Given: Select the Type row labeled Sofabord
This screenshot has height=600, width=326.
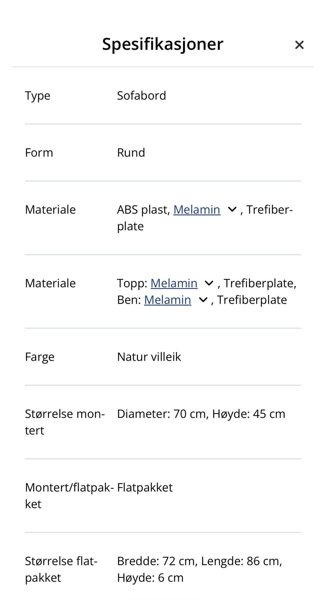Looking at the screenshot, I should point(142,96).
